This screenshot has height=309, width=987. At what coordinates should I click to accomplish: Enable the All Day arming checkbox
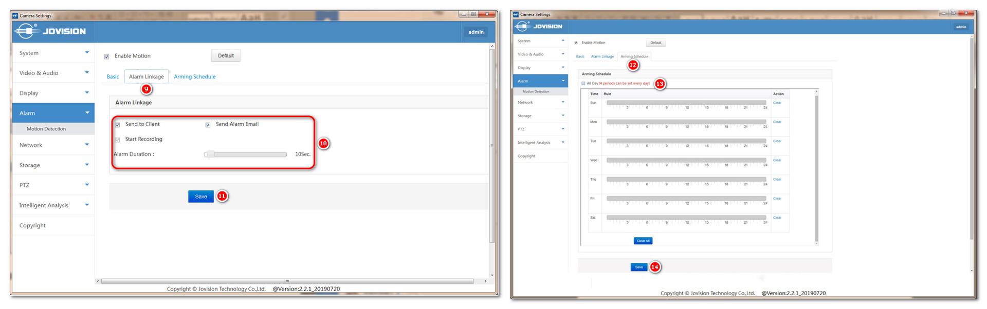pyautogui.click(x=583, y=83)
